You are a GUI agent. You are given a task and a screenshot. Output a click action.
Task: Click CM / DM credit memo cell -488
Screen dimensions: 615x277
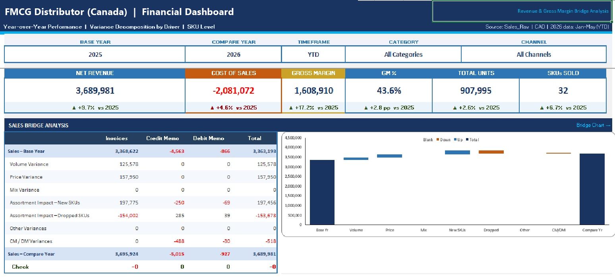[x=179, y=241]
